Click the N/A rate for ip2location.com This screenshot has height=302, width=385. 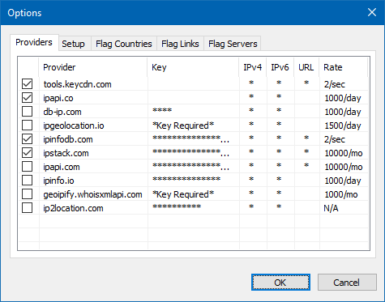pos(331,208)
